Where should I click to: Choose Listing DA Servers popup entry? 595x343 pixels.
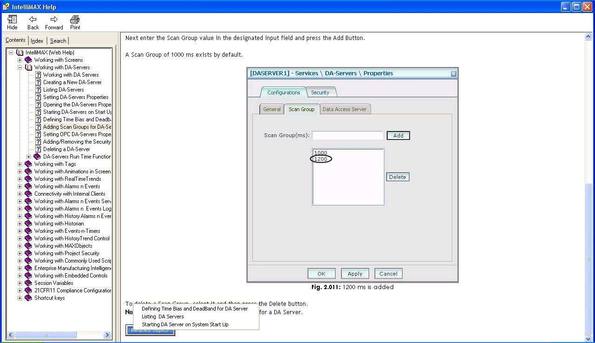coord(163,317)
